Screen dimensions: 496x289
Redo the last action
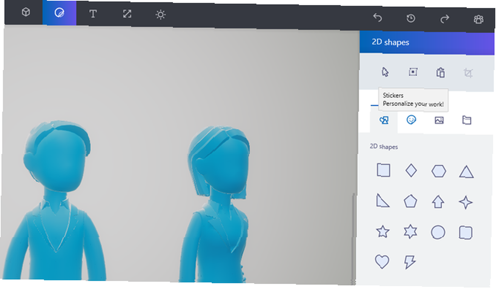coord(445,19)
